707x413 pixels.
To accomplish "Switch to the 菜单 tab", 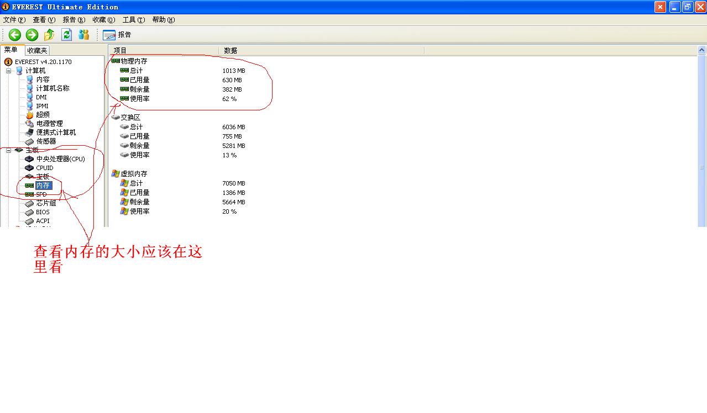I will 12,50.
